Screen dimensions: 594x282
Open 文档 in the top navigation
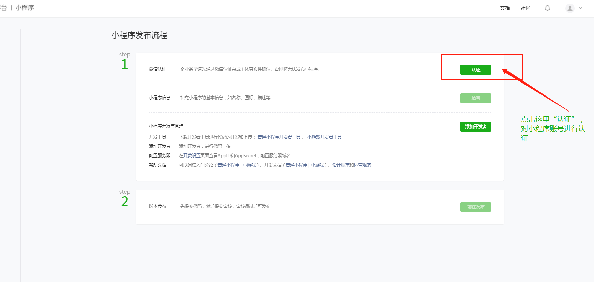pos(505,8)
